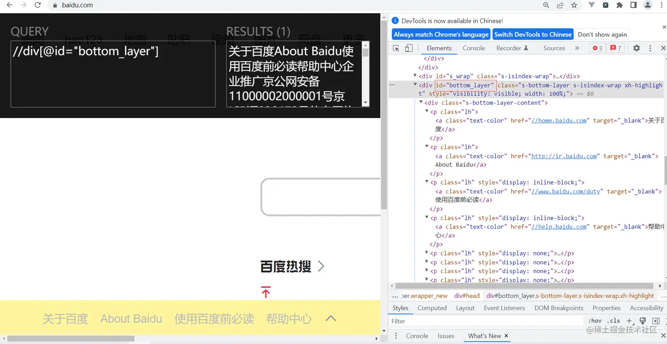The image size is (667, 344).
Task: Share this page using the share icon
Action: point(560,5)
